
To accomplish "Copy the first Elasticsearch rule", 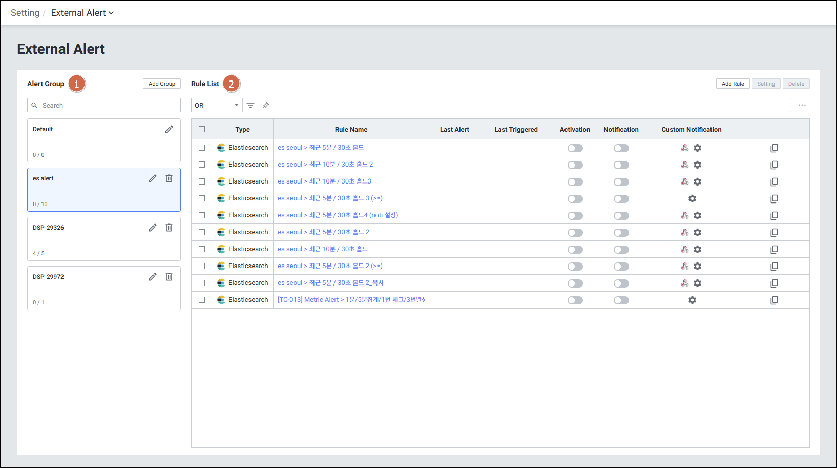I will click(x=774, y=148).
